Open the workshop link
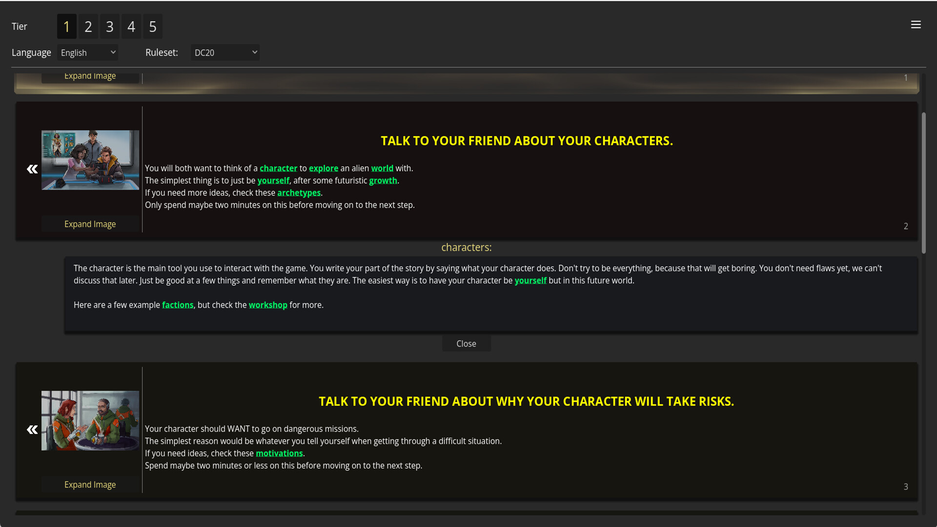Viewport: 937px width, 527px height. pyautogui.click(x=268, y=305)
